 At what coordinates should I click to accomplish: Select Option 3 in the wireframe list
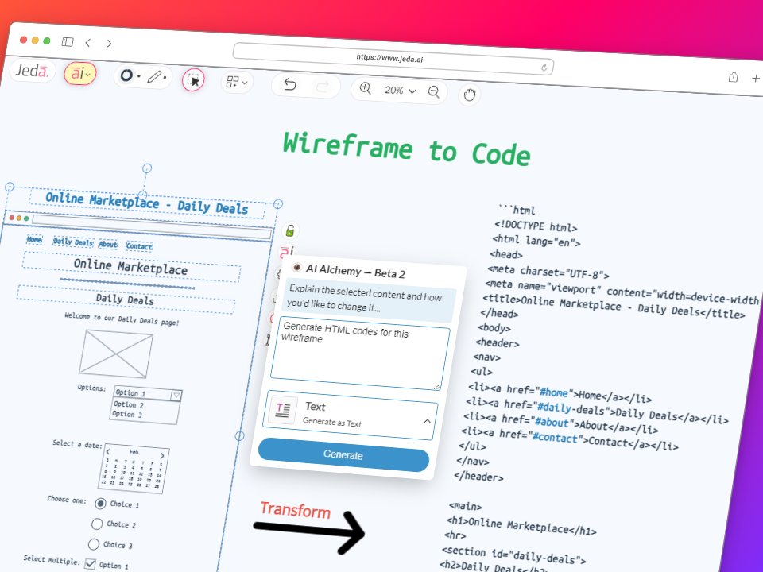[127, 414]
